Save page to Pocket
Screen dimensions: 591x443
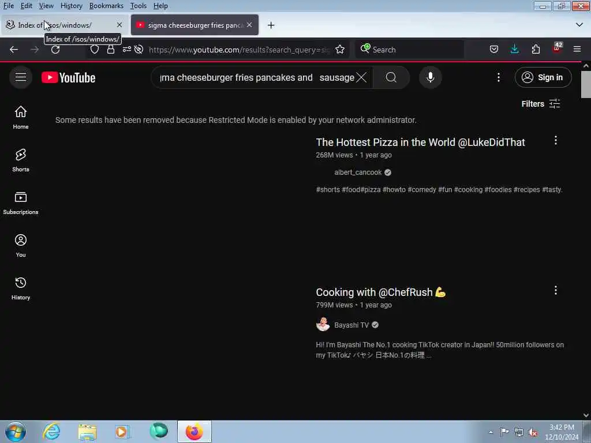pyautogui.click(x=494, y=50)
